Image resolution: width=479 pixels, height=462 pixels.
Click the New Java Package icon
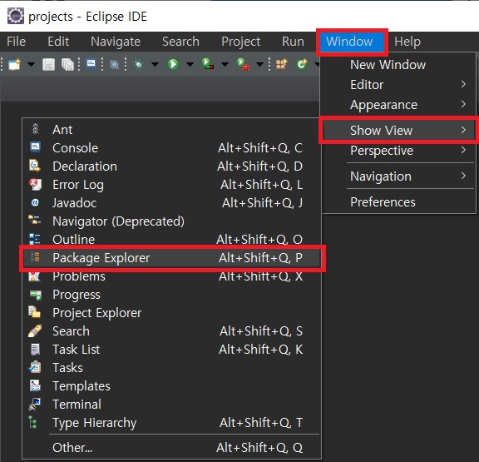(281, 65)
